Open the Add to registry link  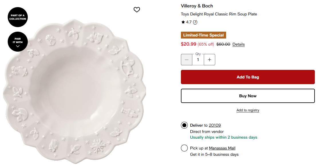[248, 110]
